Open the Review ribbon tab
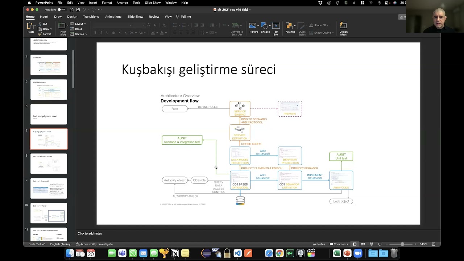464x261 pixels. (x=154, y=17)
